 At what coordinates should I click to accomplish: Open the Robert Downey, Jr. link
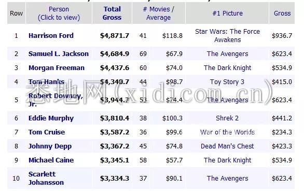[56, 100]
